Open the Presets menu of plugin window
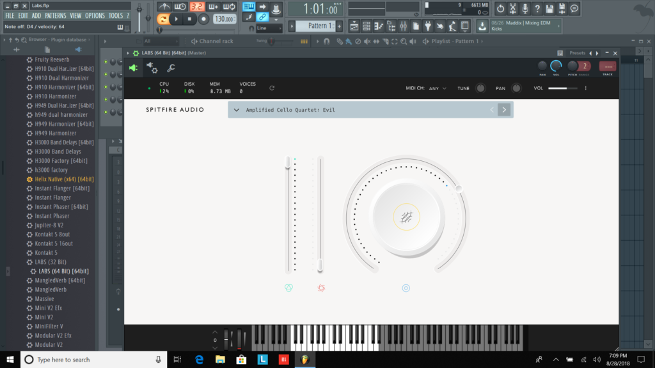Image resolution: width=655 pixels, height=368 pixels. pos(577,53)
